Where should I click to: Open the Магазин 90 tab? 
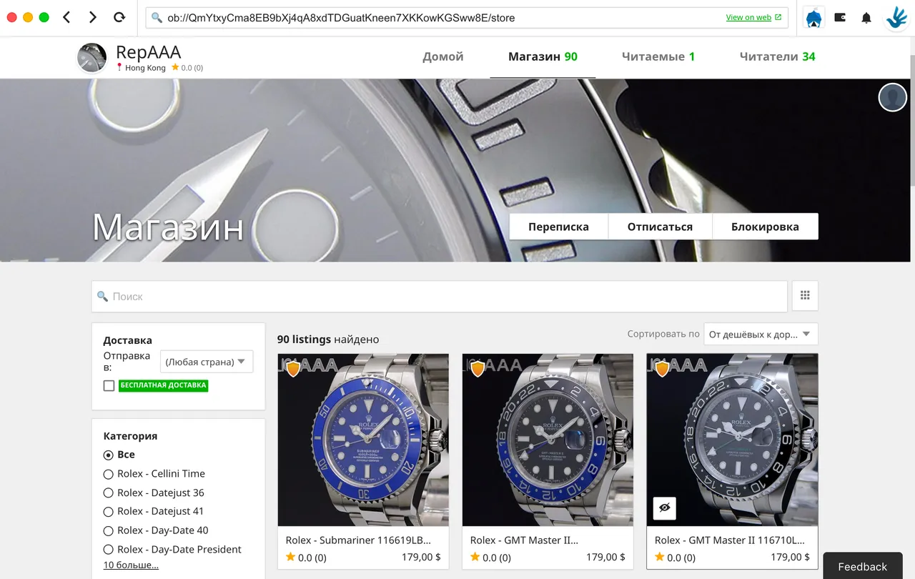pos(543,56)
